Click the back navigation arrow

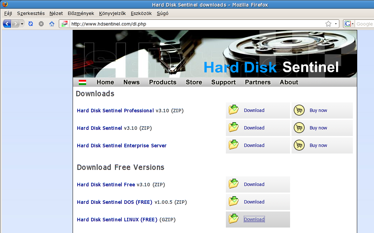[x=7, y=24]
